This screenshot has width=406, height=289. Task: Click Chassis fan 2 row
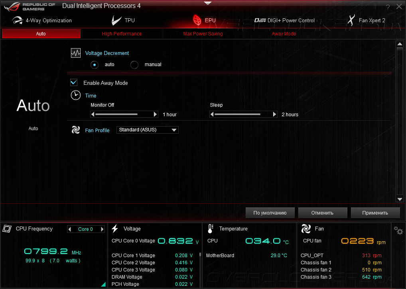[x=341, y=270]
